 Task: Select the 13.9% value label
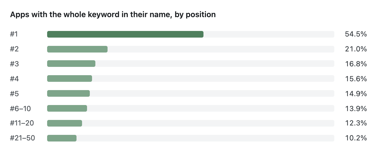(x=356, y=108)
